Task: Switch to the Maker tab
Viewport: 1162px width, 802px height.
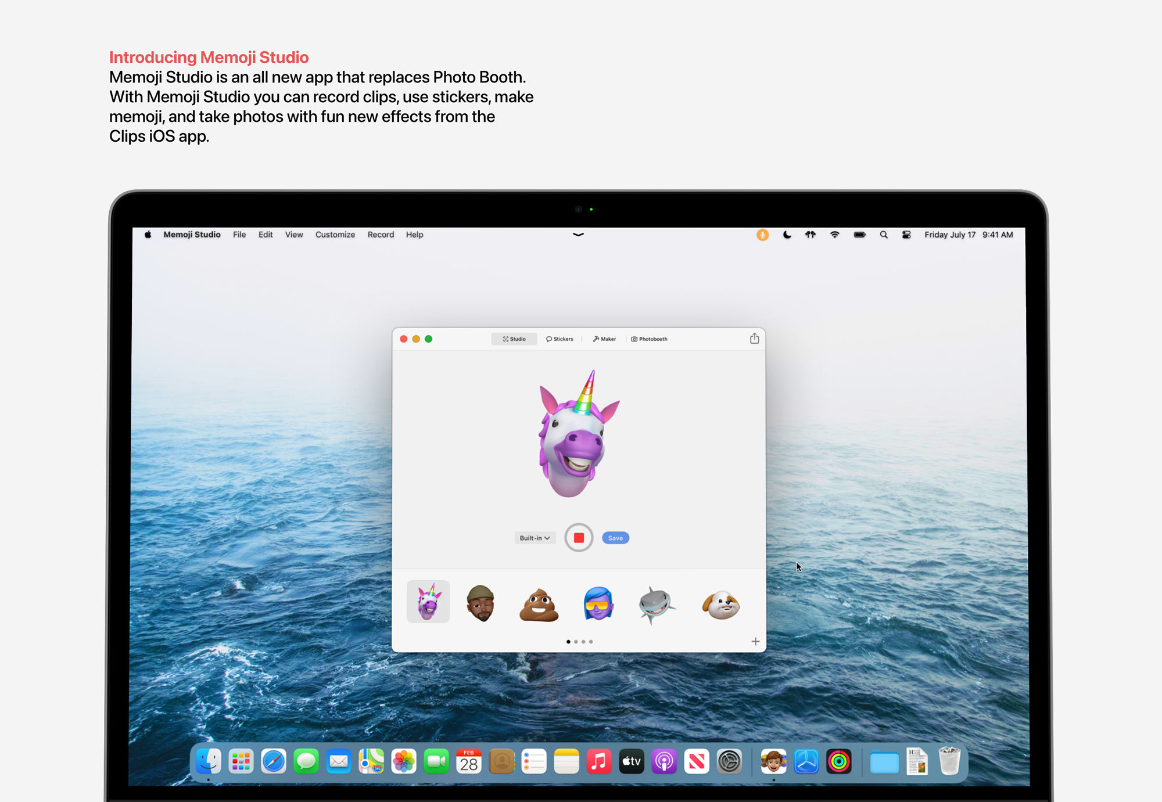Action: point(604,339)
